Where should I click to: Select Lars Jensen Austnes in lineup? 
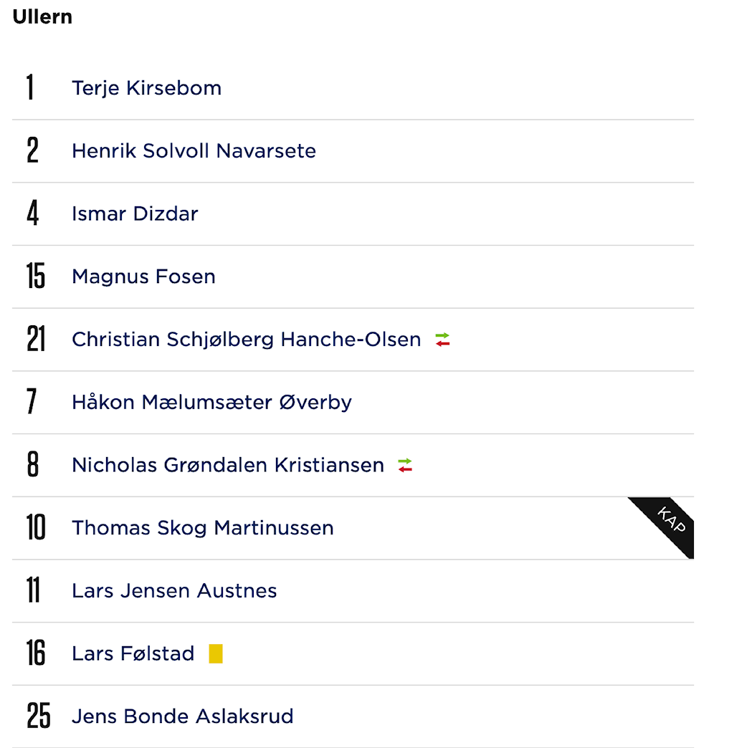pos(174,590)
